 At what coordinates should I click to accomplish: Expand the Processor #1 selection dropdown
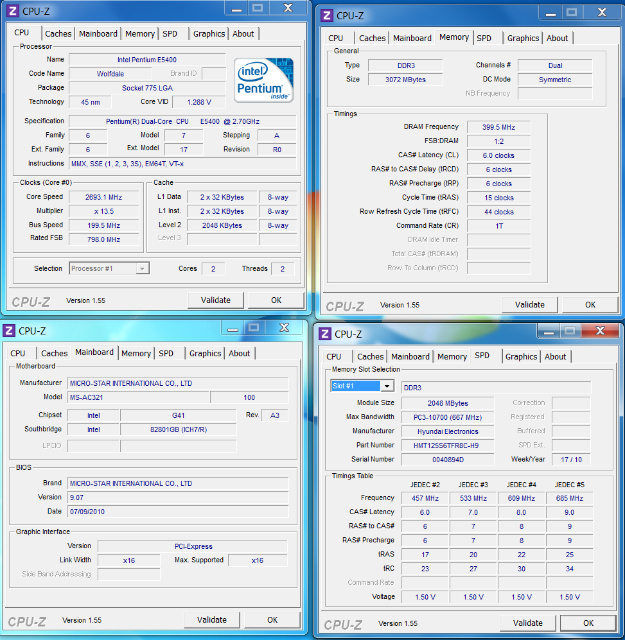pyautogui.click(x=143, y=268)
